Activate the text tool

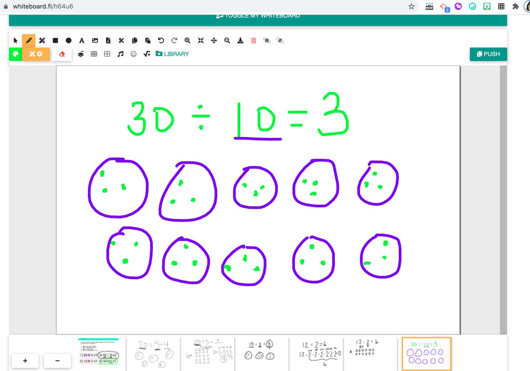click(x=82, y=40)
